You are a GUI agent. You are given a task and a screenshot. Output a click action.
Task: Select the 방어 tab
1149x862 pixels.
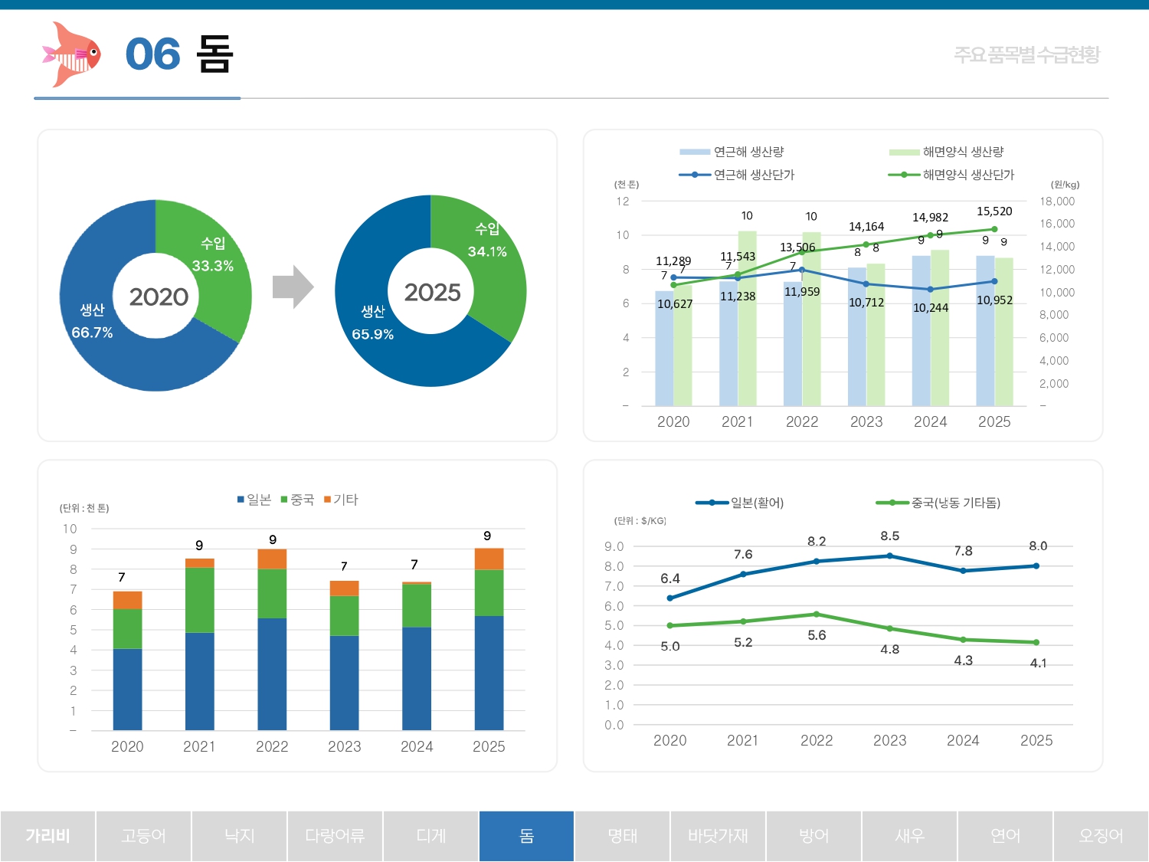pos(813,836)
